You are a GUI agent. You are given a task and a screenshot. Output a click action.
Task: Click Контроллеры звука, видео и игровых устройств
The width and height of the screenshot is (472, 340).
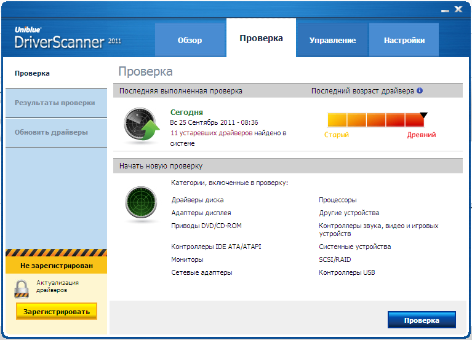(378, 230)
